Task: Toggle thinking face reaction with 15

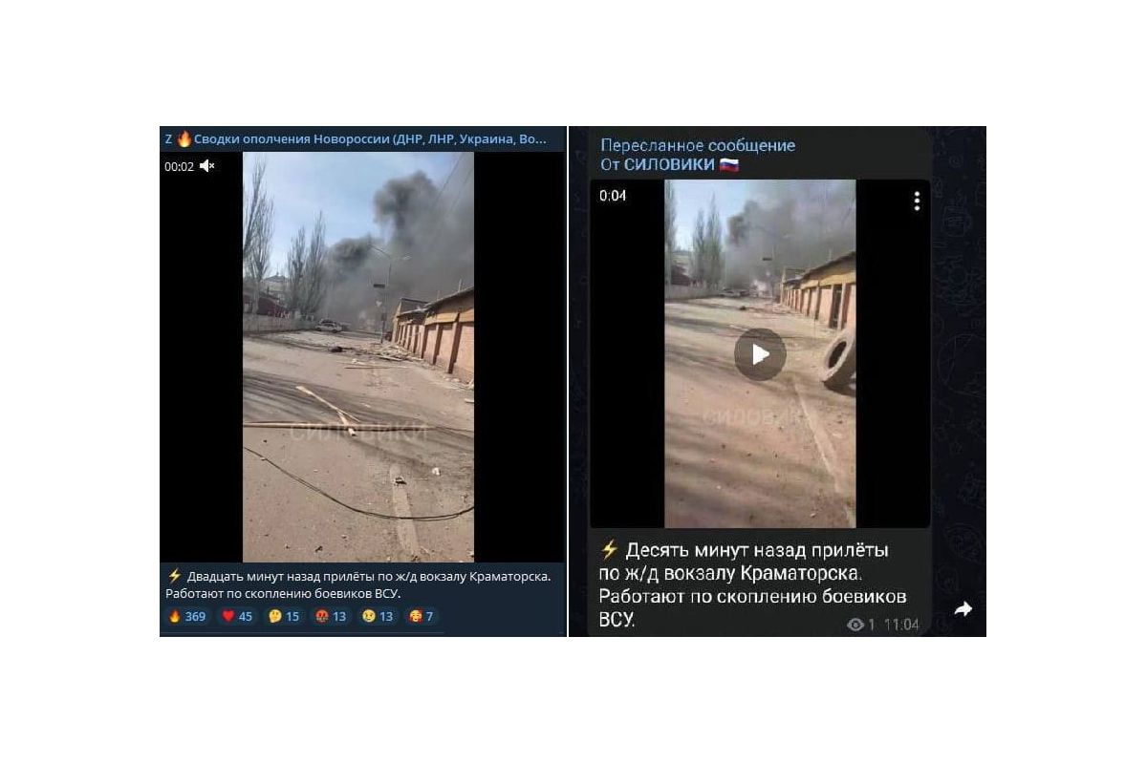Action: 285,616
